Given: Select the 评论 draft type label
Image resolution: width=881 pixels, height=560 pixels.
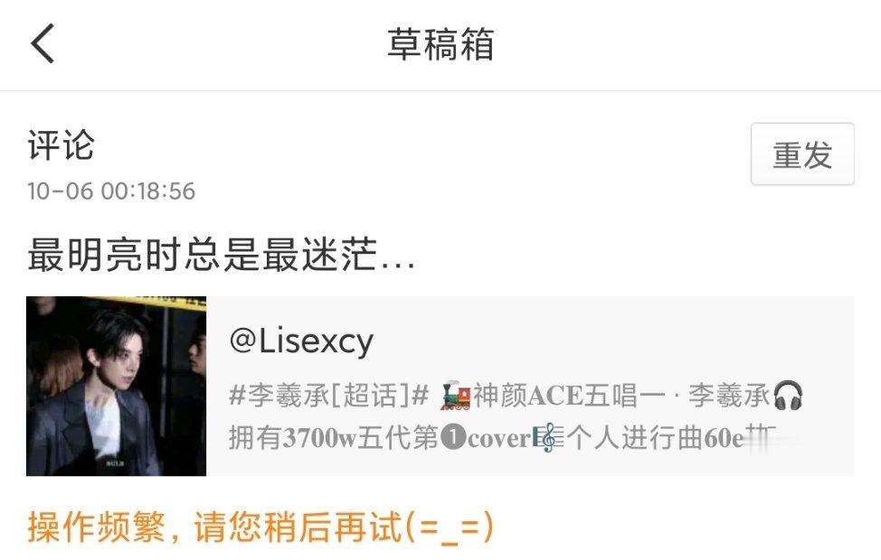Looking at the screenshot, I should pyautogui.click(x=61, y=145).
